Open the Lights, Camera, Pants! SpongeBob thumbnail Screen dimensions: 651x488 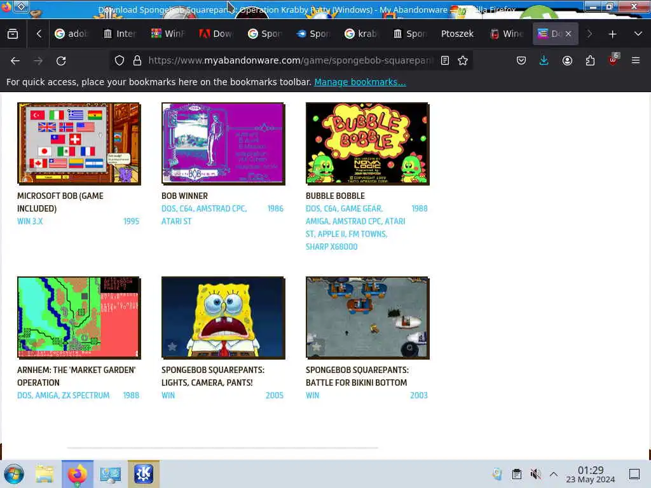point(223,318)
